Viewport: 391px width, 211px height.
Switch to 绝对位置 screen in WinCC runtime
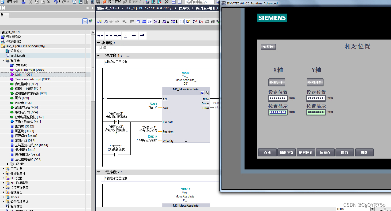click(x=306, y=152)
